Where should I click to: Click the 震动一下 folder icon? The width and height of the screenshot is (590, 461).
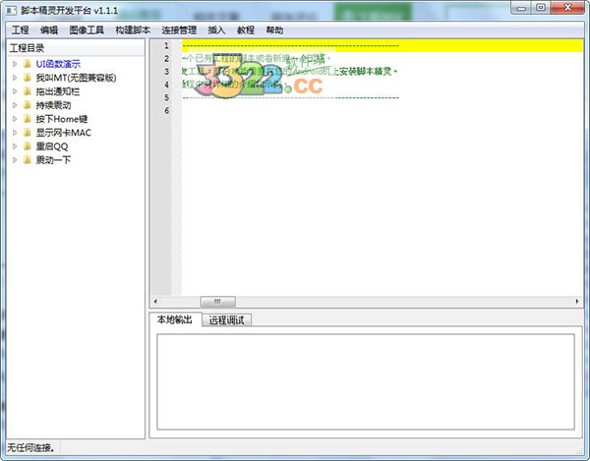[28, 160]
